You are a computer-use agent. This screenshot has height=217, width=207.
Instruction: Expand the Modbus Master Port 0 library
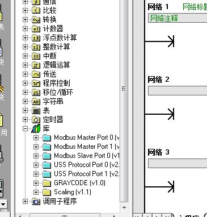[36, 138]
